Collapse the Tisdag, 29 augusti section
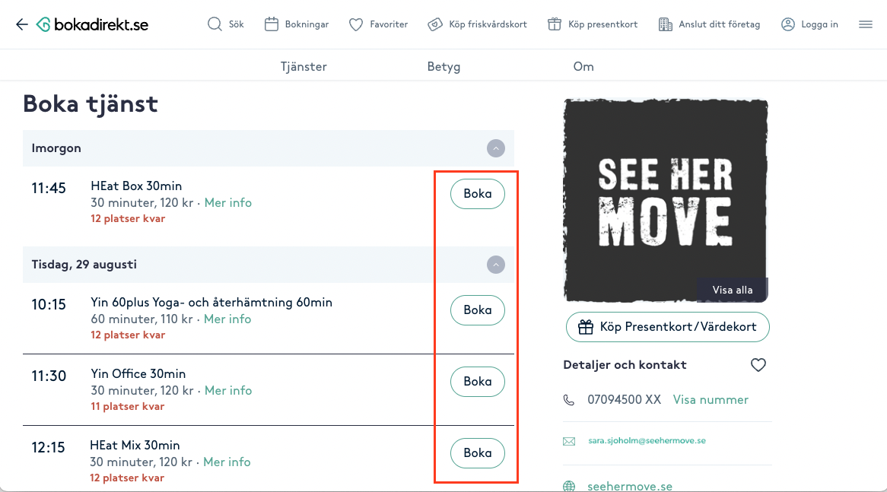The width and height of the screenshot is (887, 492). tap(496, 265)
